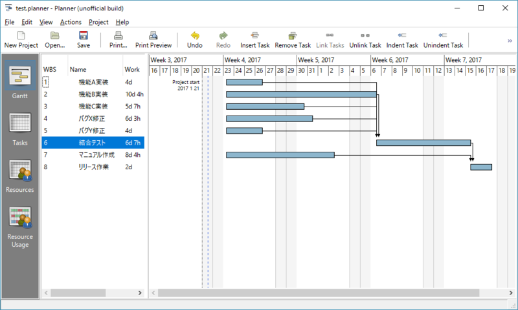The width and height of the screenshot is (518, 310).
Task: Select task row バグX修正
Action: point(93,119)
